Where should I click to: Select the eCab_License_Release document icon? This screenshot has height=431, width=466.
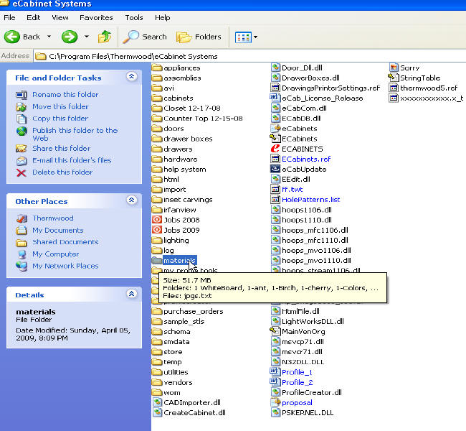click(x=275, y=98)
